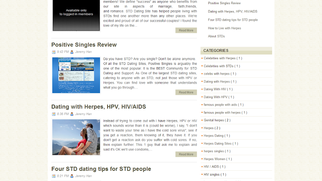Select category Herpes Dating Sites
This screenshot has height=181, width=322.
tap(218, 144)
